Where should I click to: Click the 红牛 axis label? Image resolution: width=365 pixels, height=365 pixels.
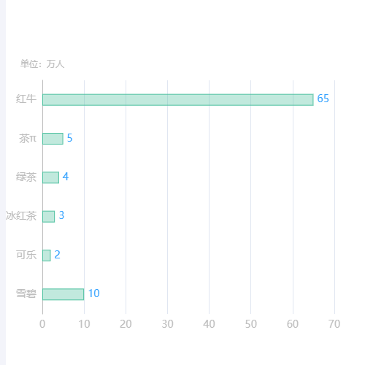click(26, 99)
